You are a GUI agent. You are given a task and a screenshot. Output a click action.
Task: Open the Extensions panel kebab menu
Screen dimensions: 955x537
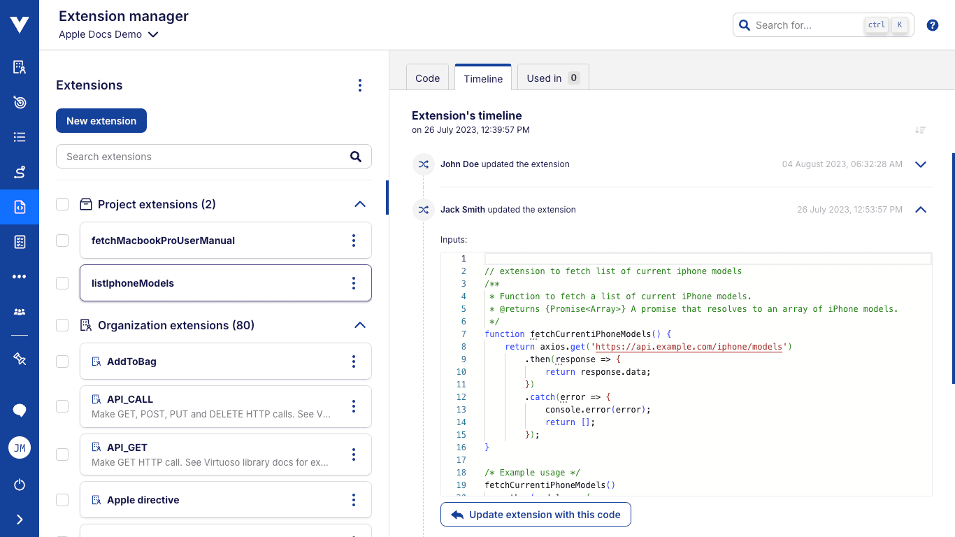(360, 85)
